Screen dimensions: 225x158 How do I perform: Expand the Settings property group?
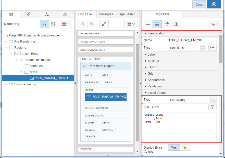(x=145, y=61)
